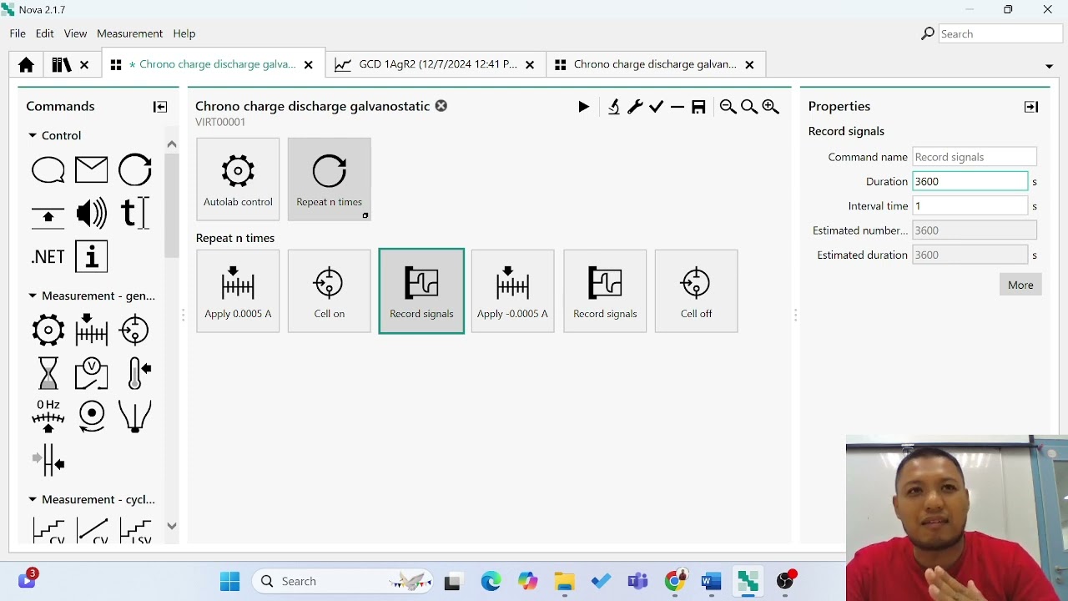Open Microsoft Word from the taskbar

[711, 581]
